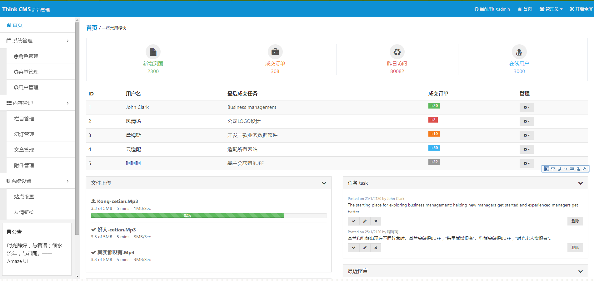594x281 pixels.
Task: Open the gear dropdown for John Clark's row
Action: point(527,107)
